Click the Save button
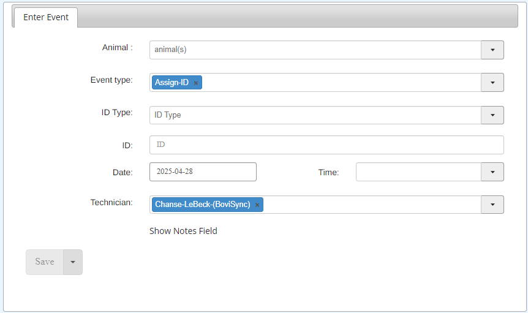Viewport: 528px width, 313px height. [x=45, y=262]
